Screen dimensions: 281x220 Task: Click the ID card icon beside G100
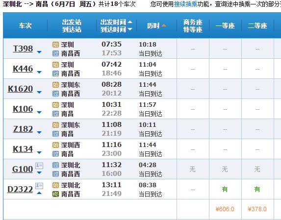(39, 166)
